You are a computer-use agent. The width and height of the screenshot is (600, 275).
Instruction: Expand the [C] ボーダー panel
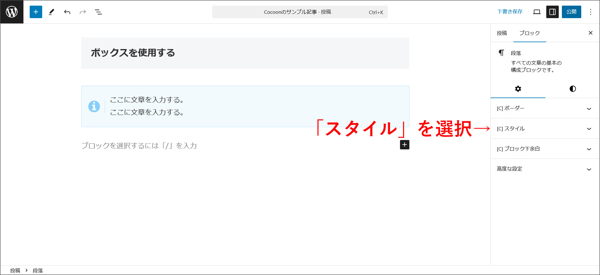545,108
